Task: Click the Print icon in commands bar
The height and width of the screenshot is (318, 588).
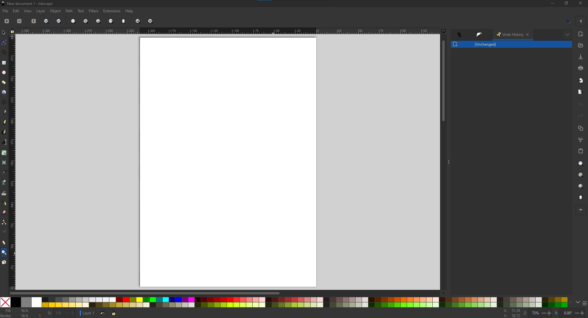Action: tap(581, 68)
